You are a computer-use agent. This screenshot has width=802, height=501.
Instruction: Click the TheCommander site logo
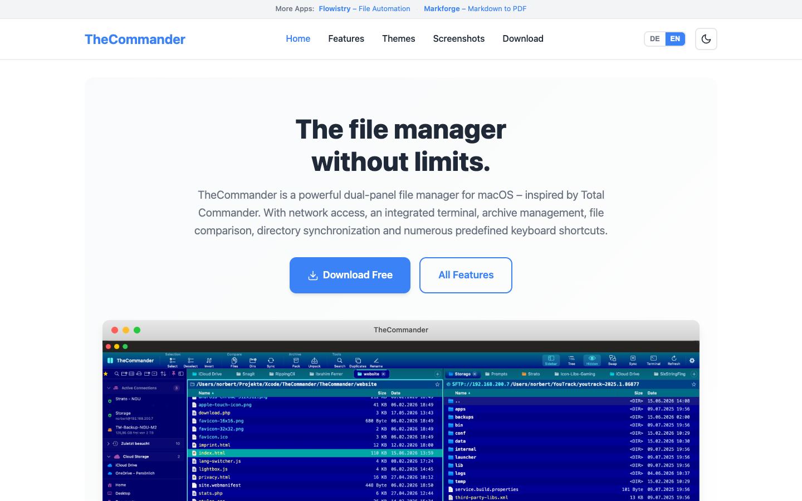point(135,39)
